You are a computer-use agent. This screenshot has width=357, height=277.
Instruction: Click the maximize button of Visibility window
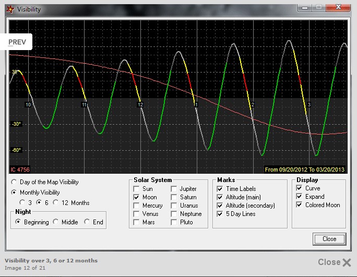[x=319, y=7]
